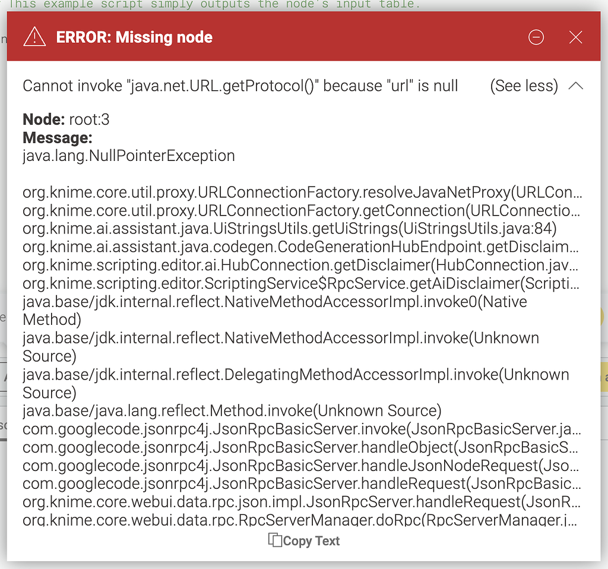Click the warning triangle icon in error header

tap(34, 37)
